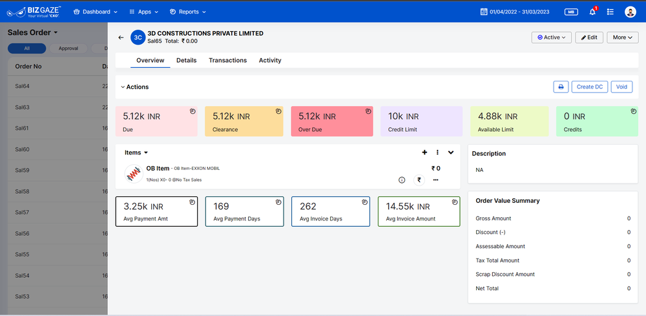Select the Approval filter pill
The width and height of the screenshot is (646, 316).
[x=68, y=48]
